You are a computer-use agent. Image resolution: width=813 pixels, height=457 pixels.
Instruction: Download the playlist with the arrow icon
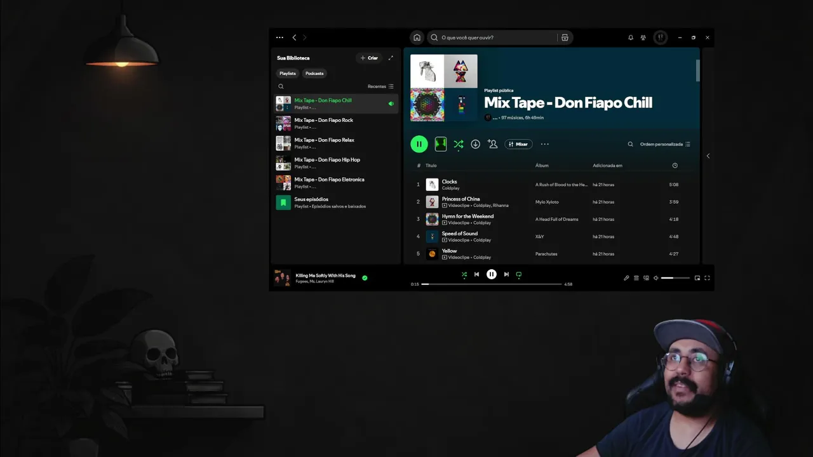click(x=475, y=144)
